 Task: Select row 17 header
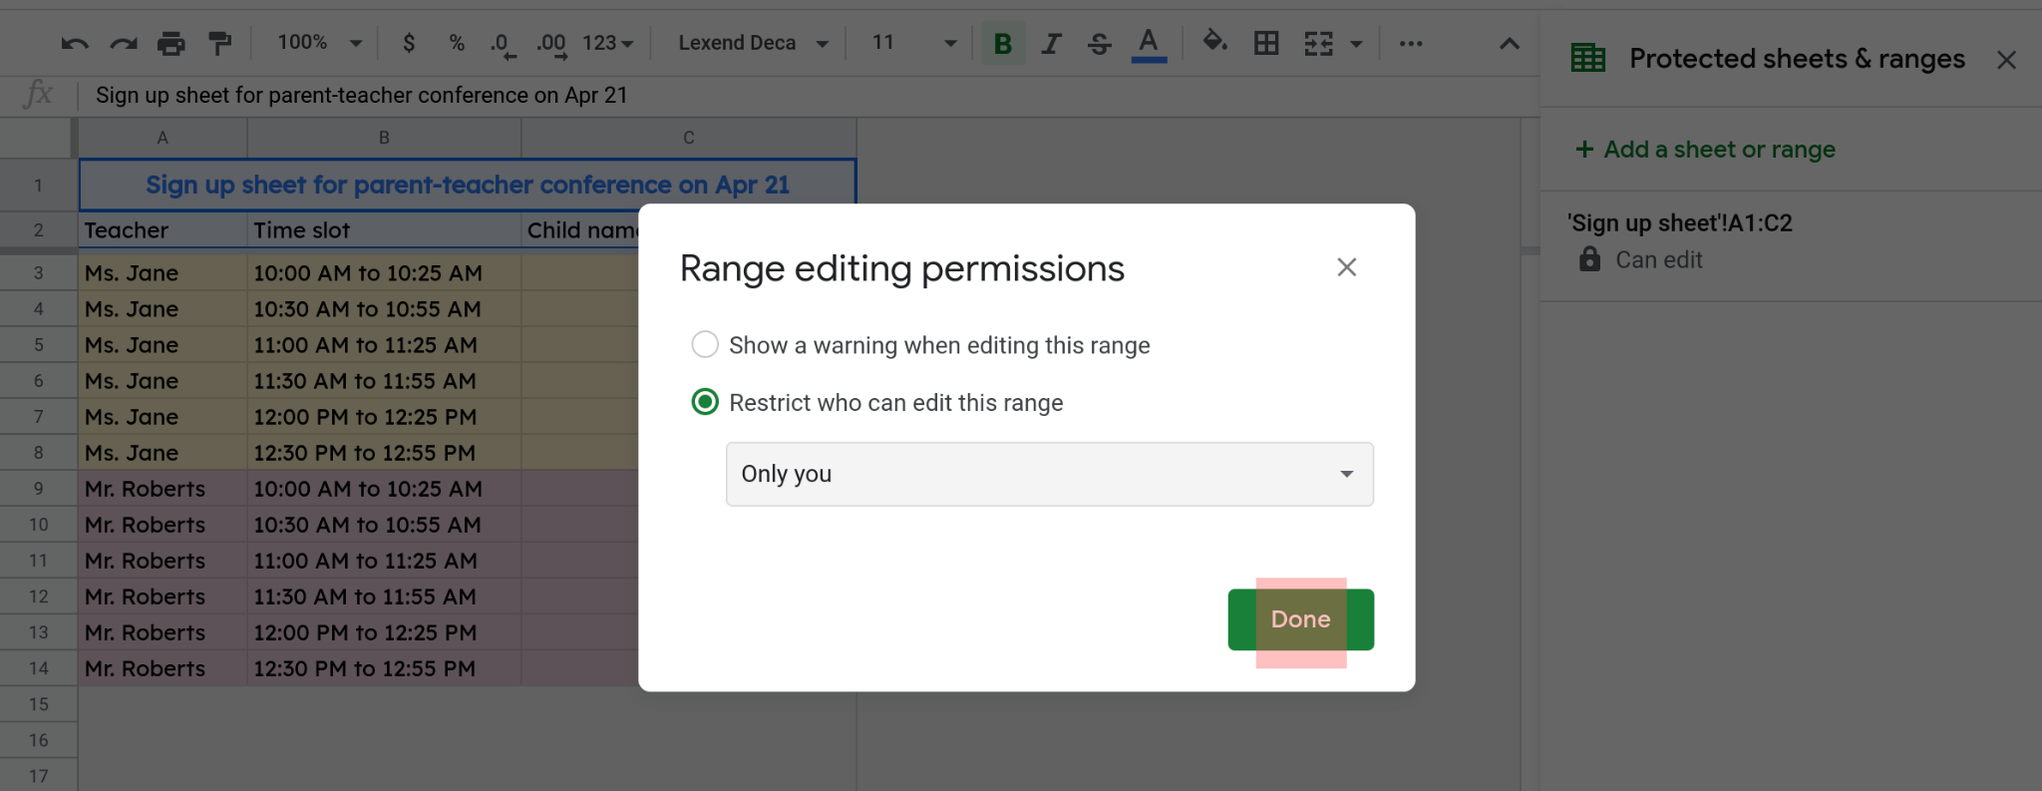coord(38,776)
